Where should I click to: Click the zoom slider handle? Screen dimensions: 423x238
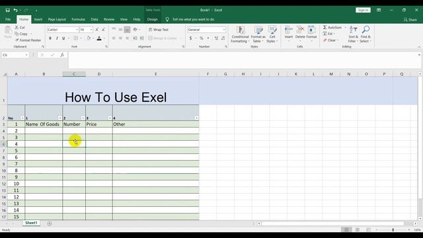point(393,229)
